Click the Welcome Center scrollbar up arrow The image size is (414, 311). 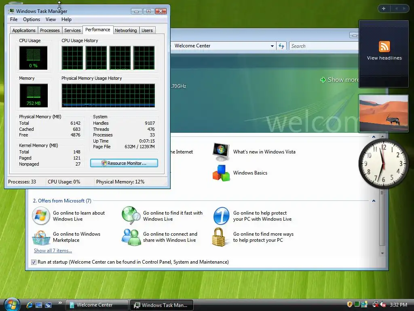[x=382, y=137]
